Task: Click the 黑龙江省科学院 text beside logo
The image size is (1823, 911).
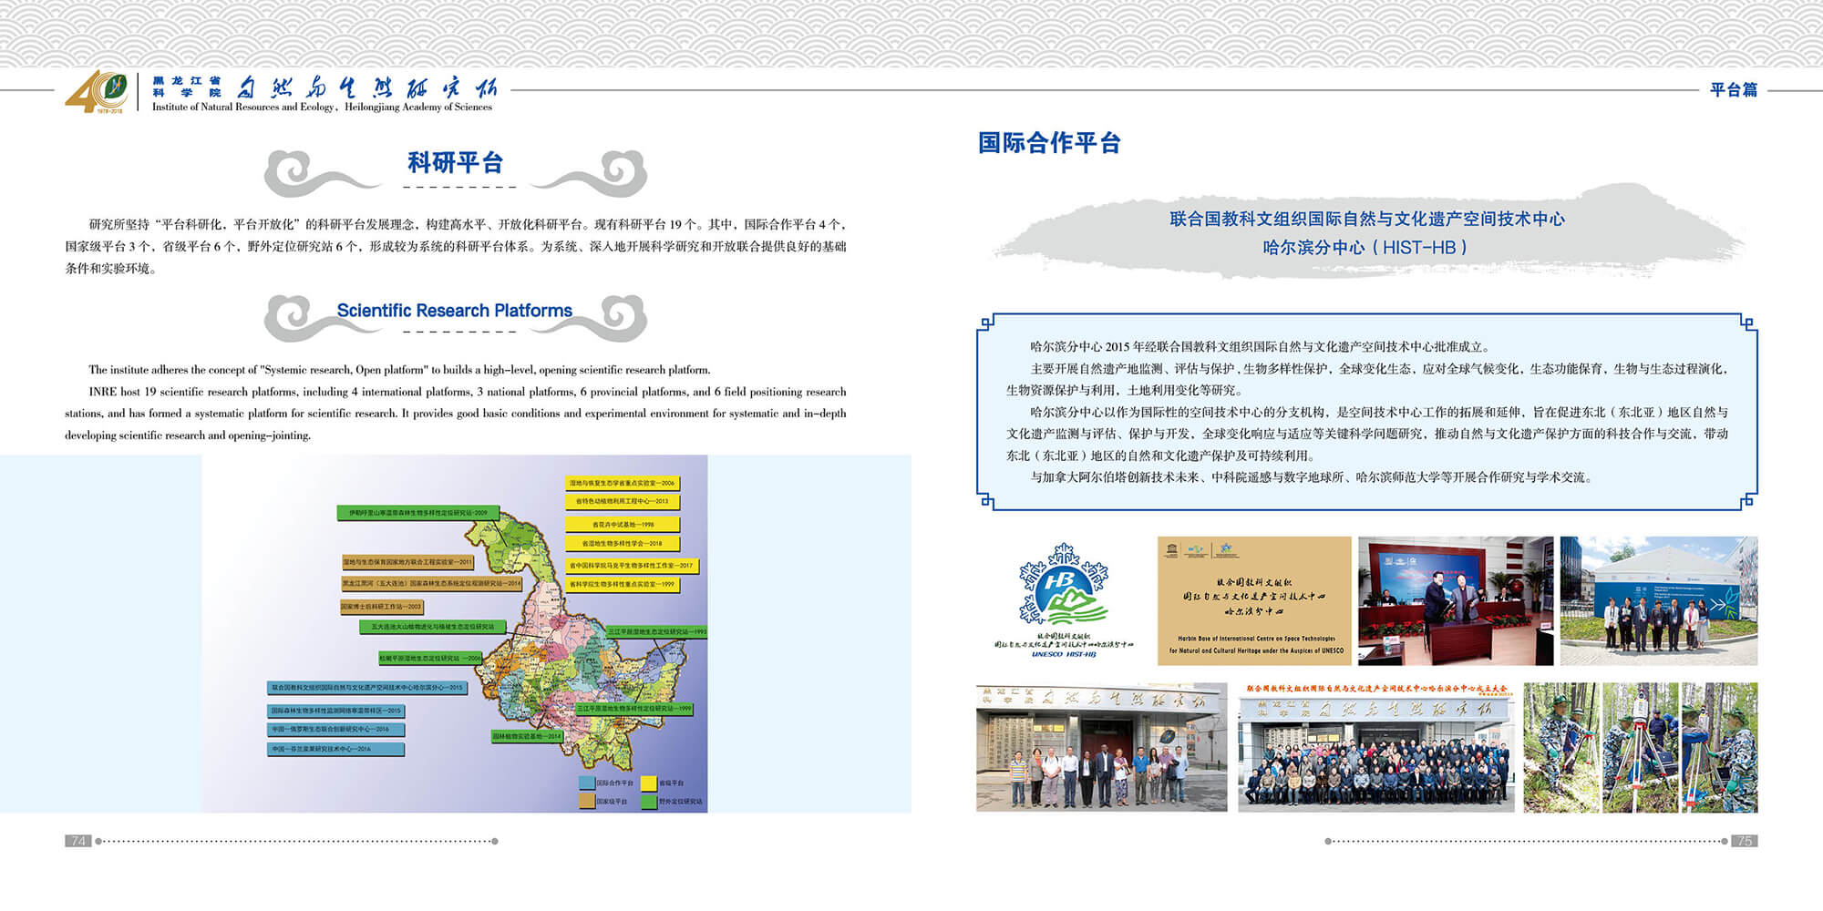Action: coord(186,87)
